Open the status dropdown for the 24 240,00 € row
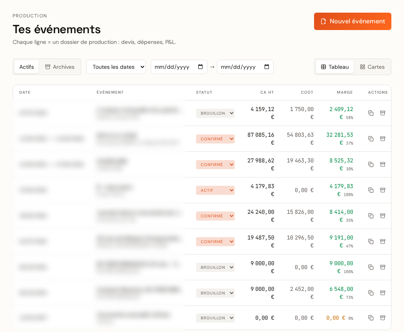The image size is (404, 332). pyautogui.click(x=215, y=216)
